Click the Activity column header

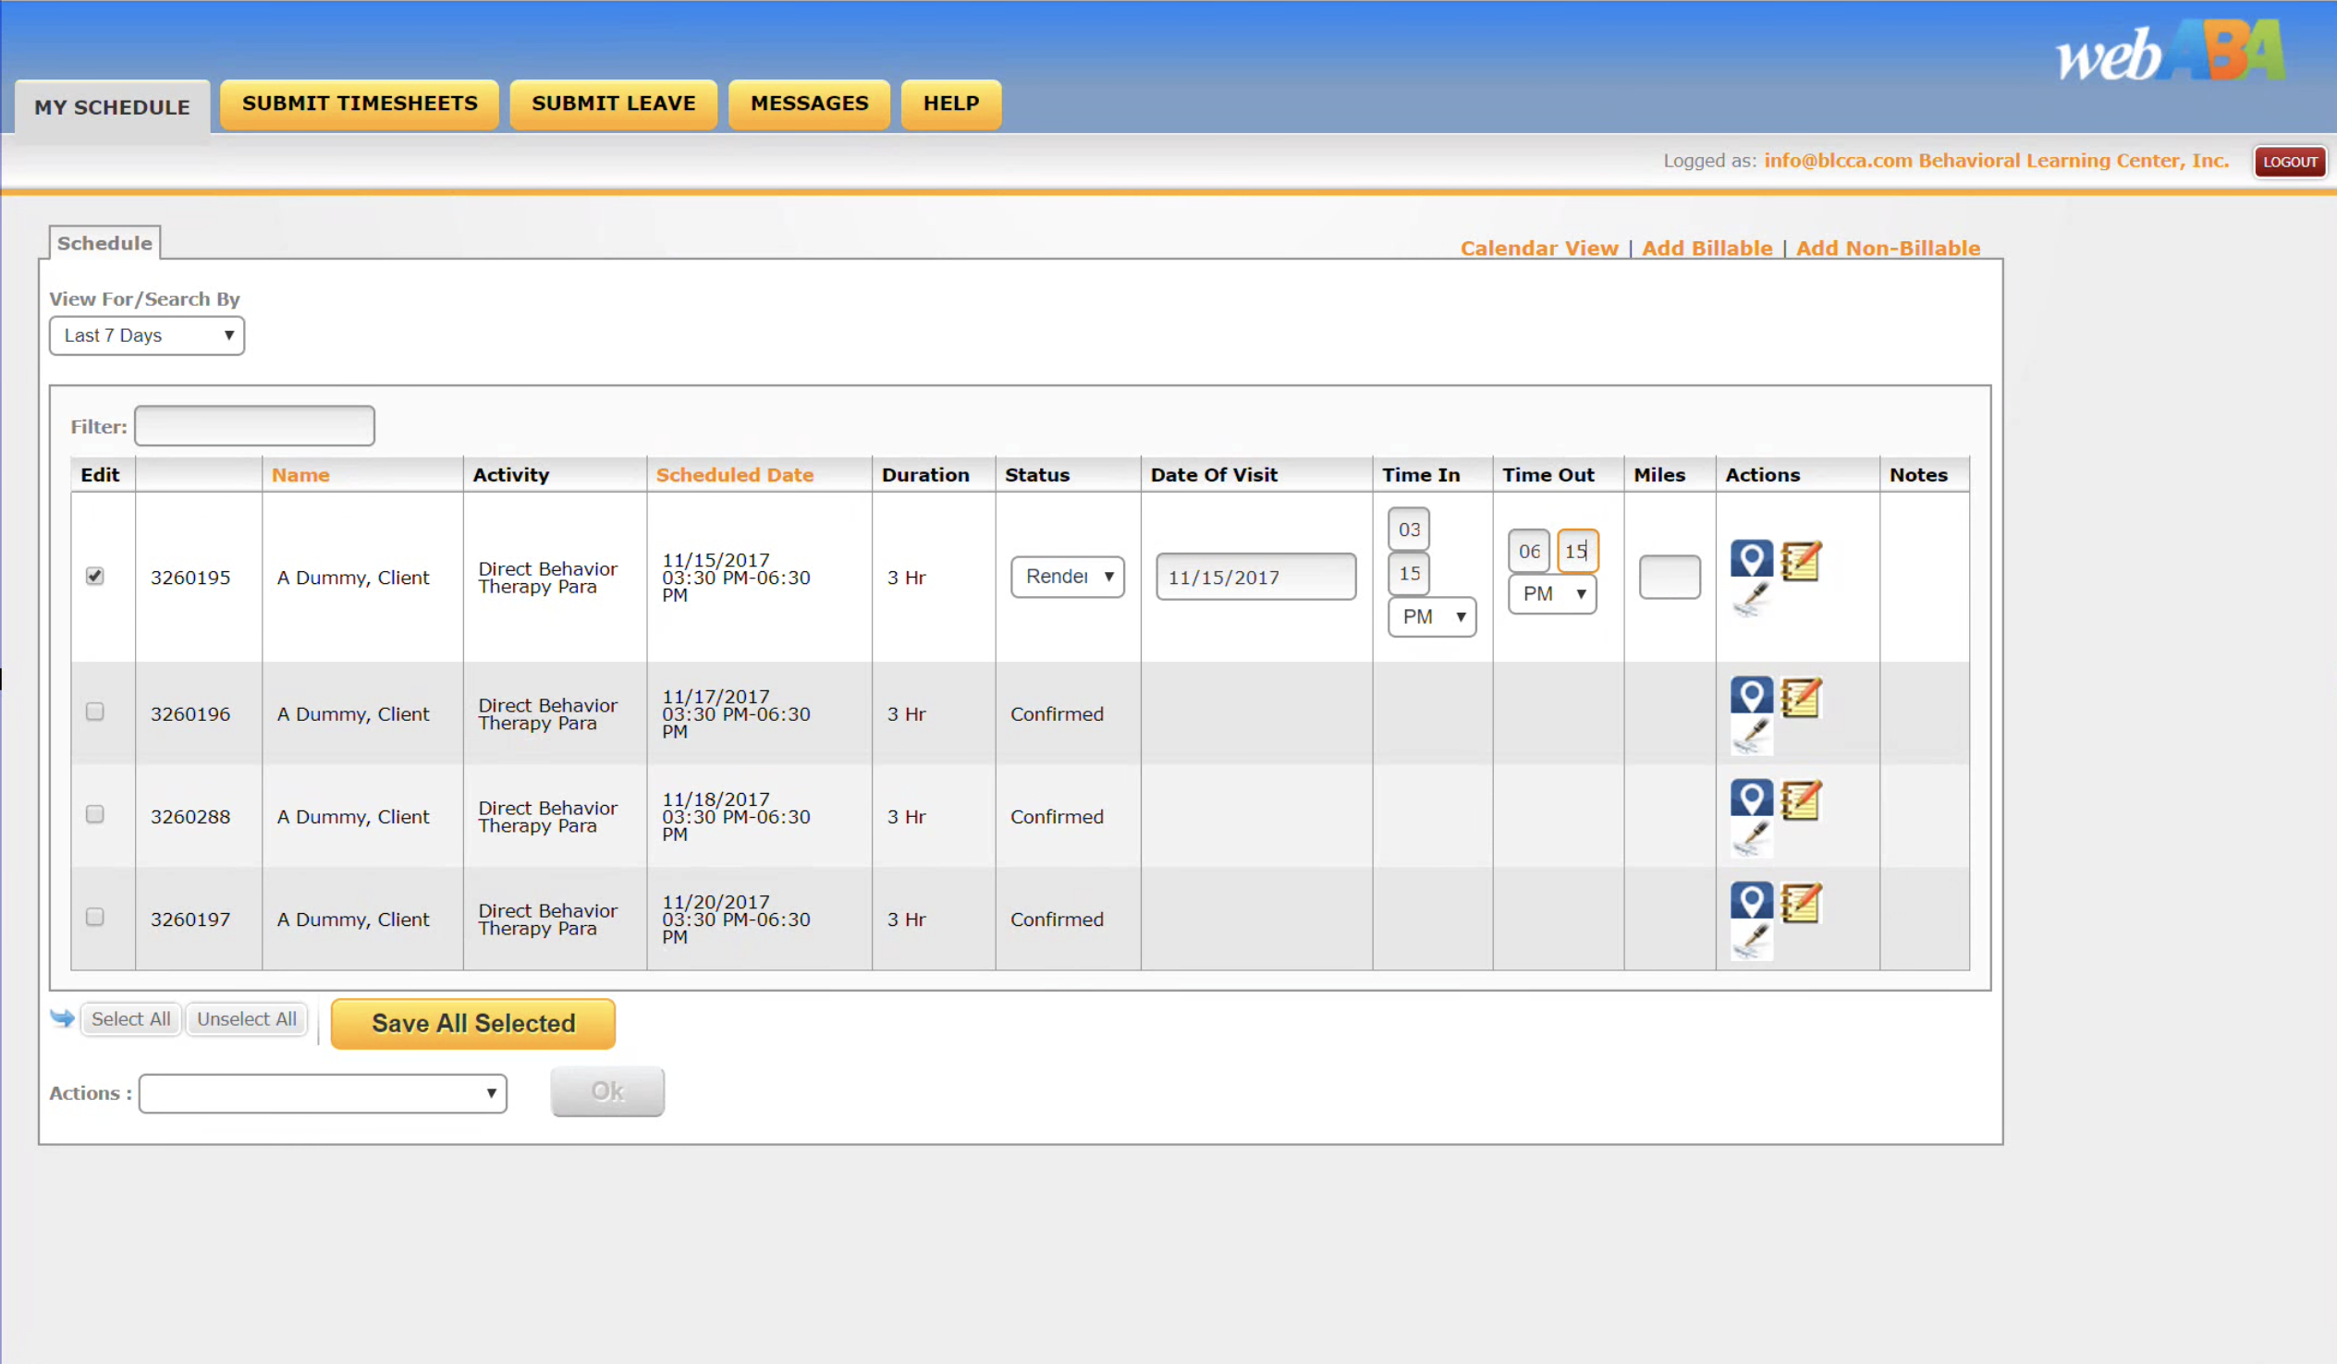[x=511, y=475]
